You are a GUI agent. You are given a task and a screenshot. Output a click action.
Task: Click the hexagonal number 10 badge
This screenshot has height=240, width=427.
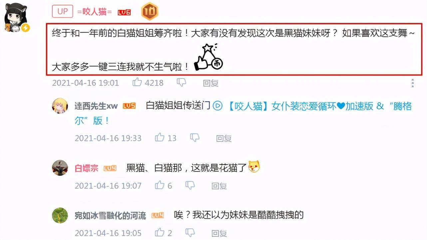point(150,11)
